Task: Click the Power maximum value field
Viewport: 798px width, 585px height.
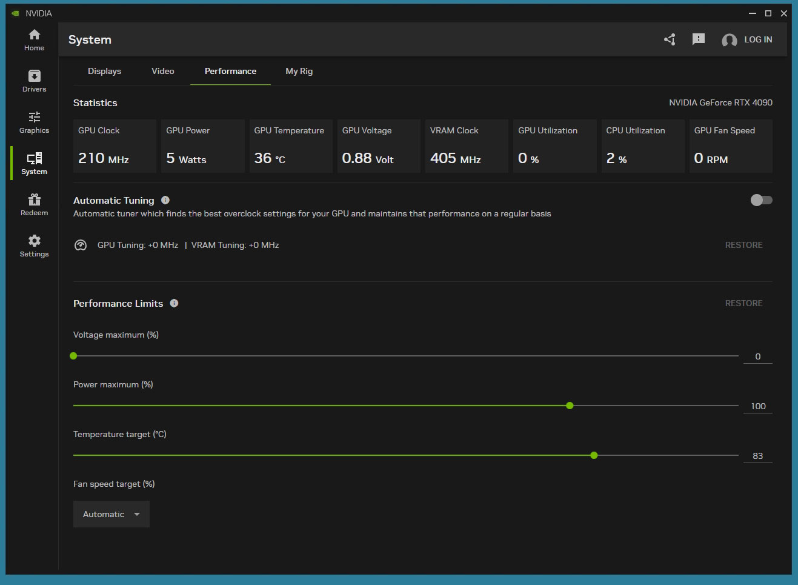Action: coord(757,406)
